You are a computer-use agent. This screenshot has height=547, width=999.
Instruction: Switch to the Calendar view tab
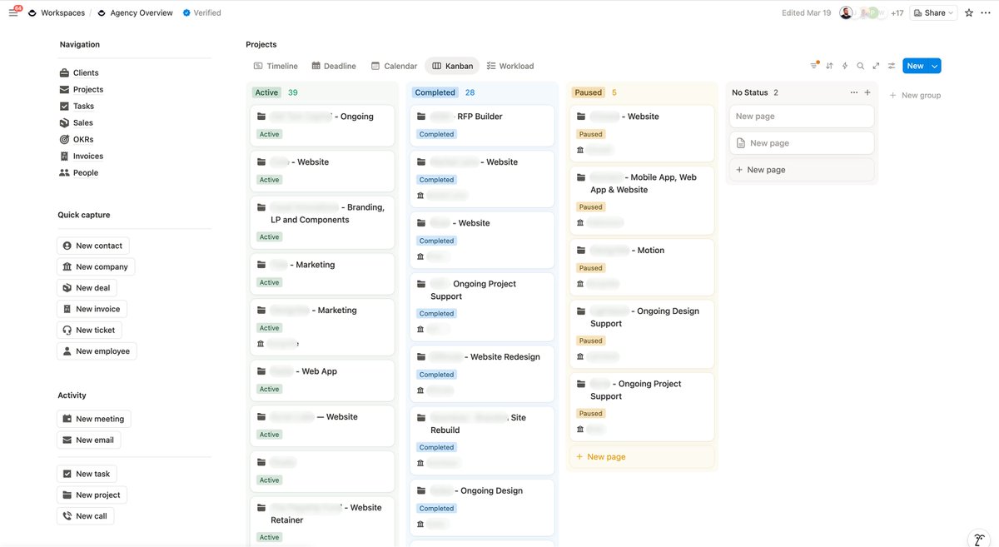point(395,66)
